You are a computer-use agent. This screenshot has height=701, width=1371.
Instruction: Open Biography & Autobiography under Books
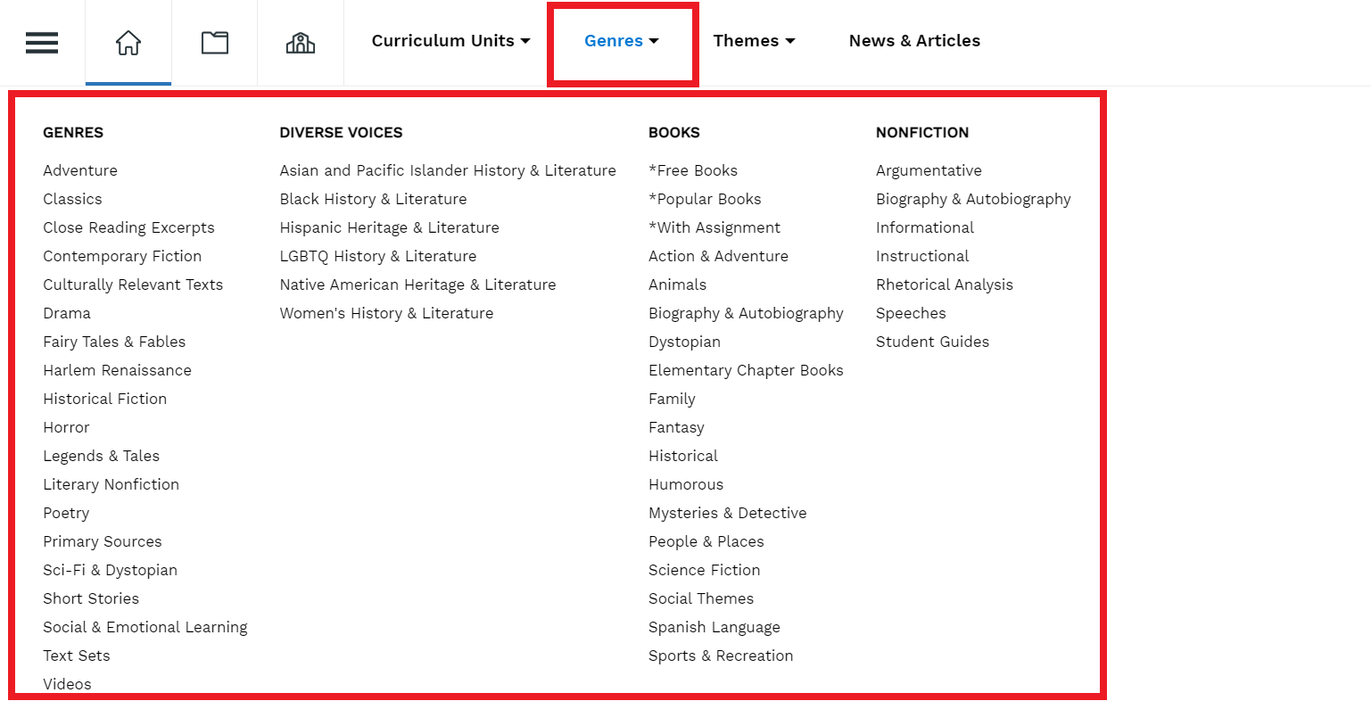click(746, 313)
